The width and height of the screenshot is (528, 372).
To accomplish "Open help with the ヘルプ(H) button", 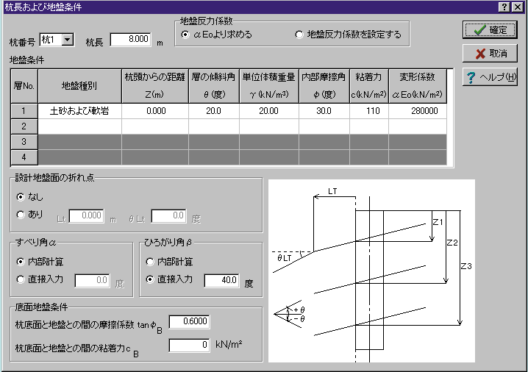I will point(490,77).
